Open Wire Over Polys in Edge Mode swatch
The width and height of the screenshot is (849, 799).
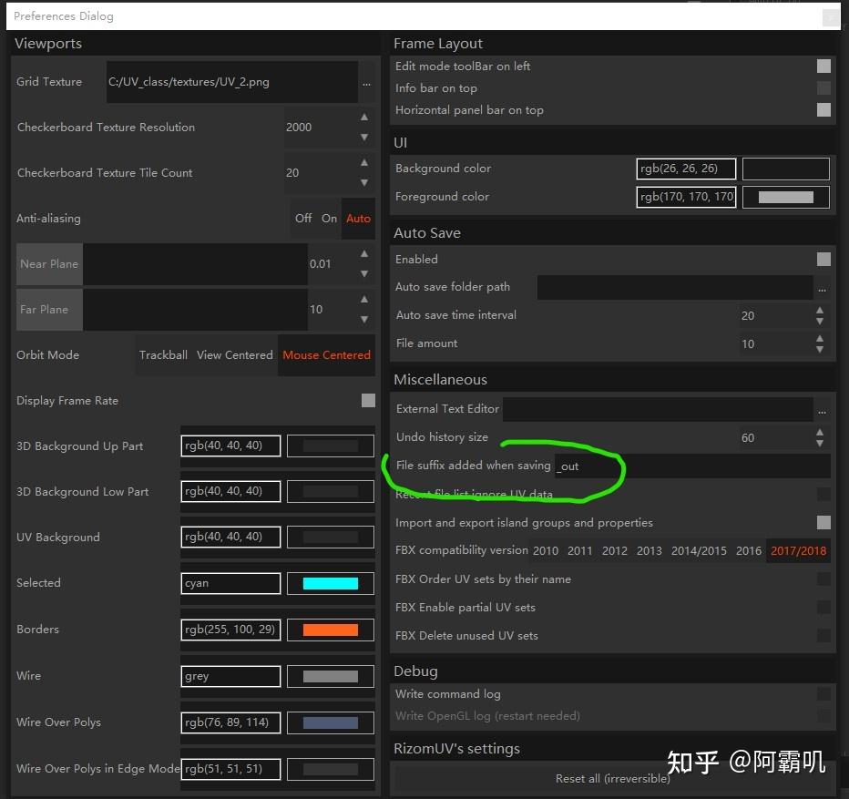coord(331,769)
